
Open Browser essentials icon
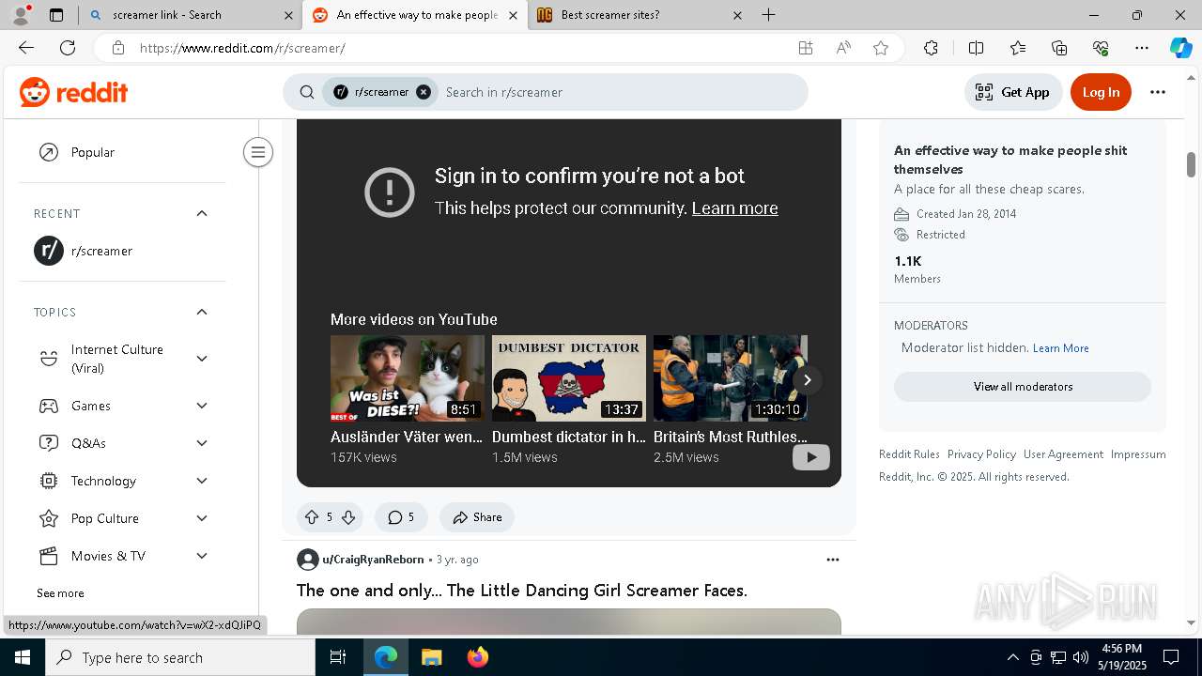pos(1101,48)
